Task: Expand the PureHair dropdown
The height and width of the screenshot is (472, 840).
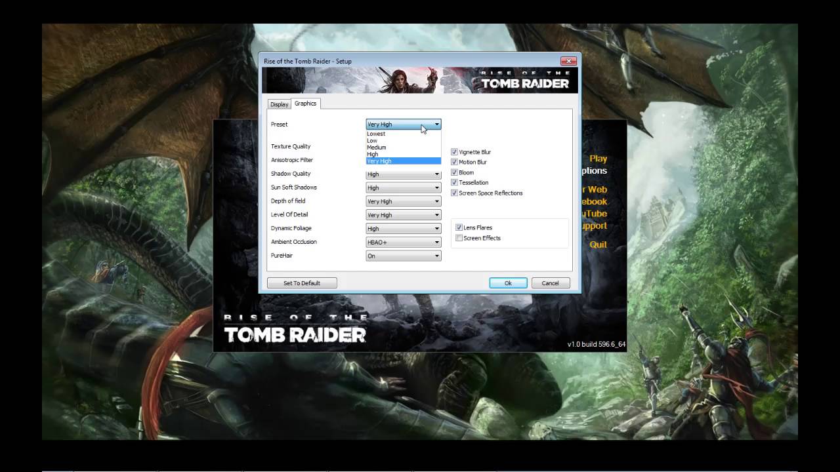Action: [x=404, y=256]
